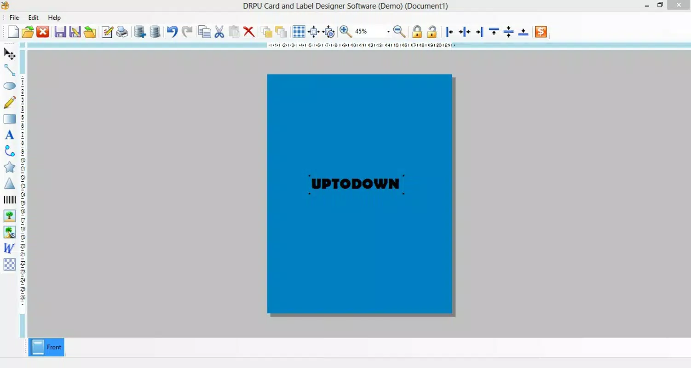
Task: Select the Star shape tool
Action: coord(10,167)
